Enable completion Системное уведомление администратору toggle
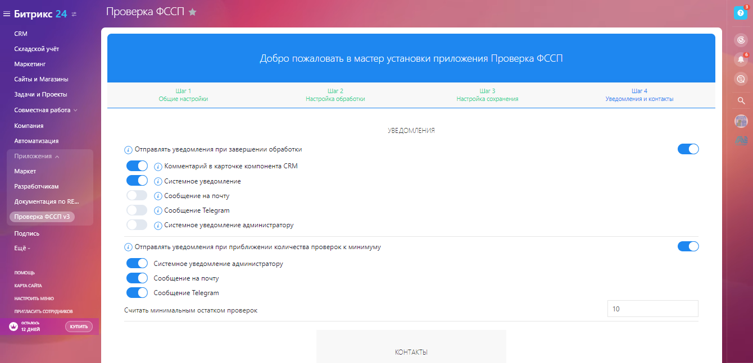 (x=137, y=225)
